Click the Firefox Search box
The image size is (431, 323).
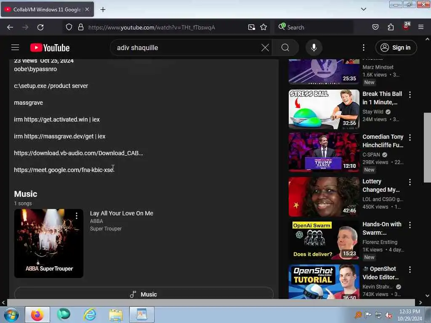click(313, 27)
